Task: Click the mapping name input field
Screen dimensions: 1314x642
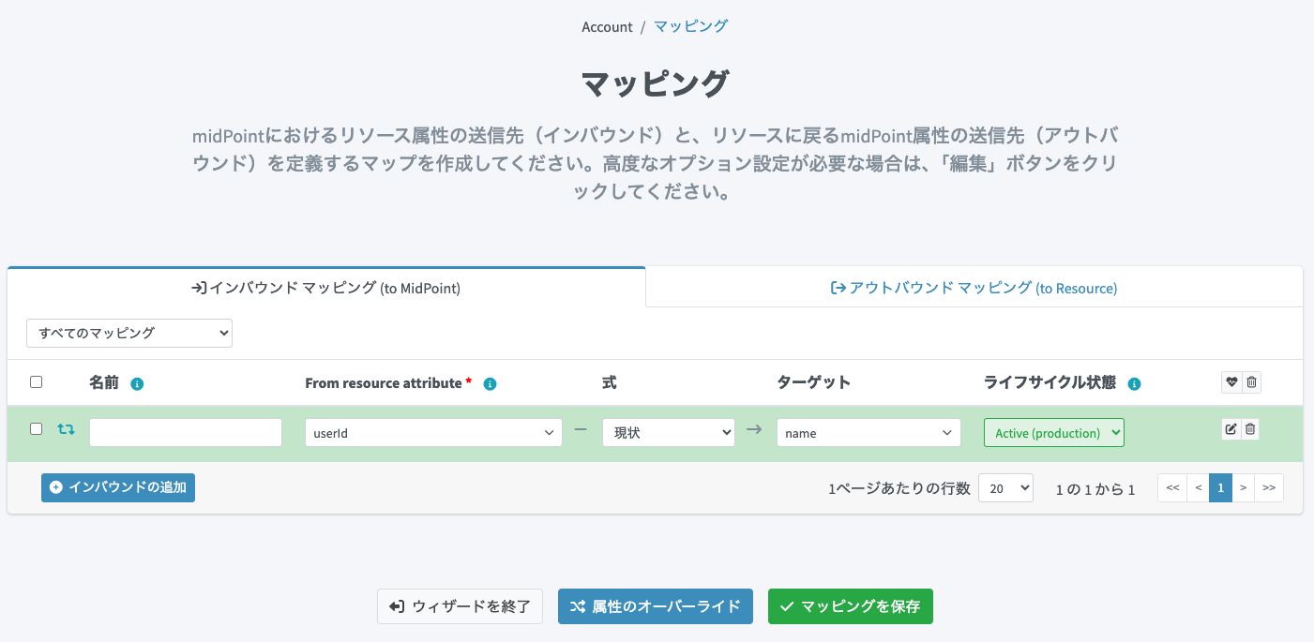Action: point(186,432)
